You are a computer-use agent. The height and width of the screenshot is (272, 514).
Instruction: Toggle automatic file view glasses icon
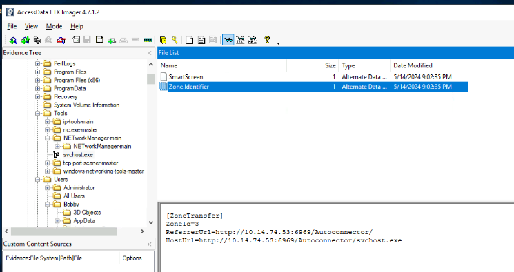click(228, 40)
